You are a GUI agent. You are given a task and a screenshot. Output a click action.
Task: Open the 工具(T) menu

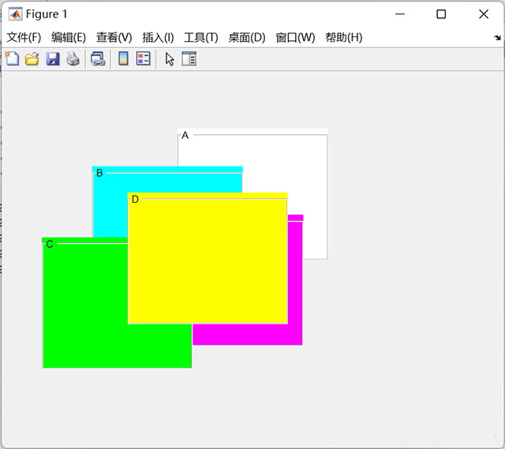click(201, 37)
